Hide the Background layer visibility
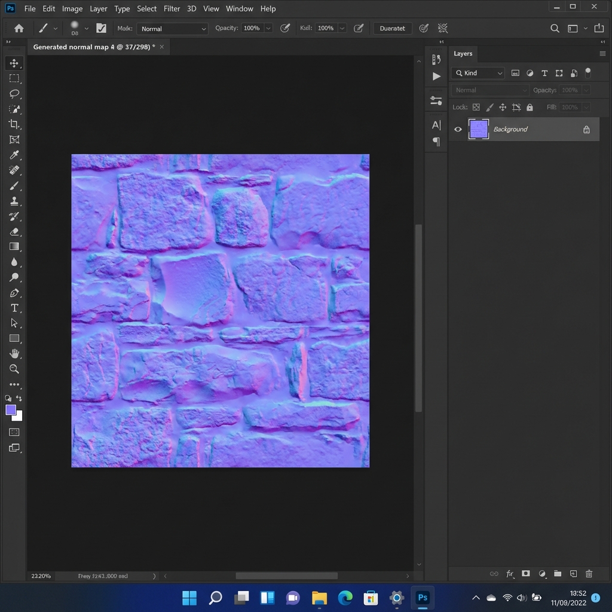 tap(458, 129)
